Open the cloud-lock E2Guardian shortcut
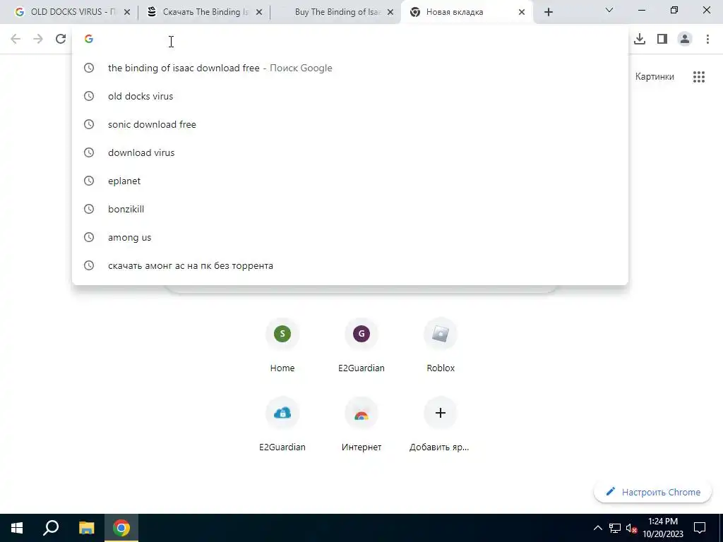The image size is (723, 542). [x=282, y=424]
